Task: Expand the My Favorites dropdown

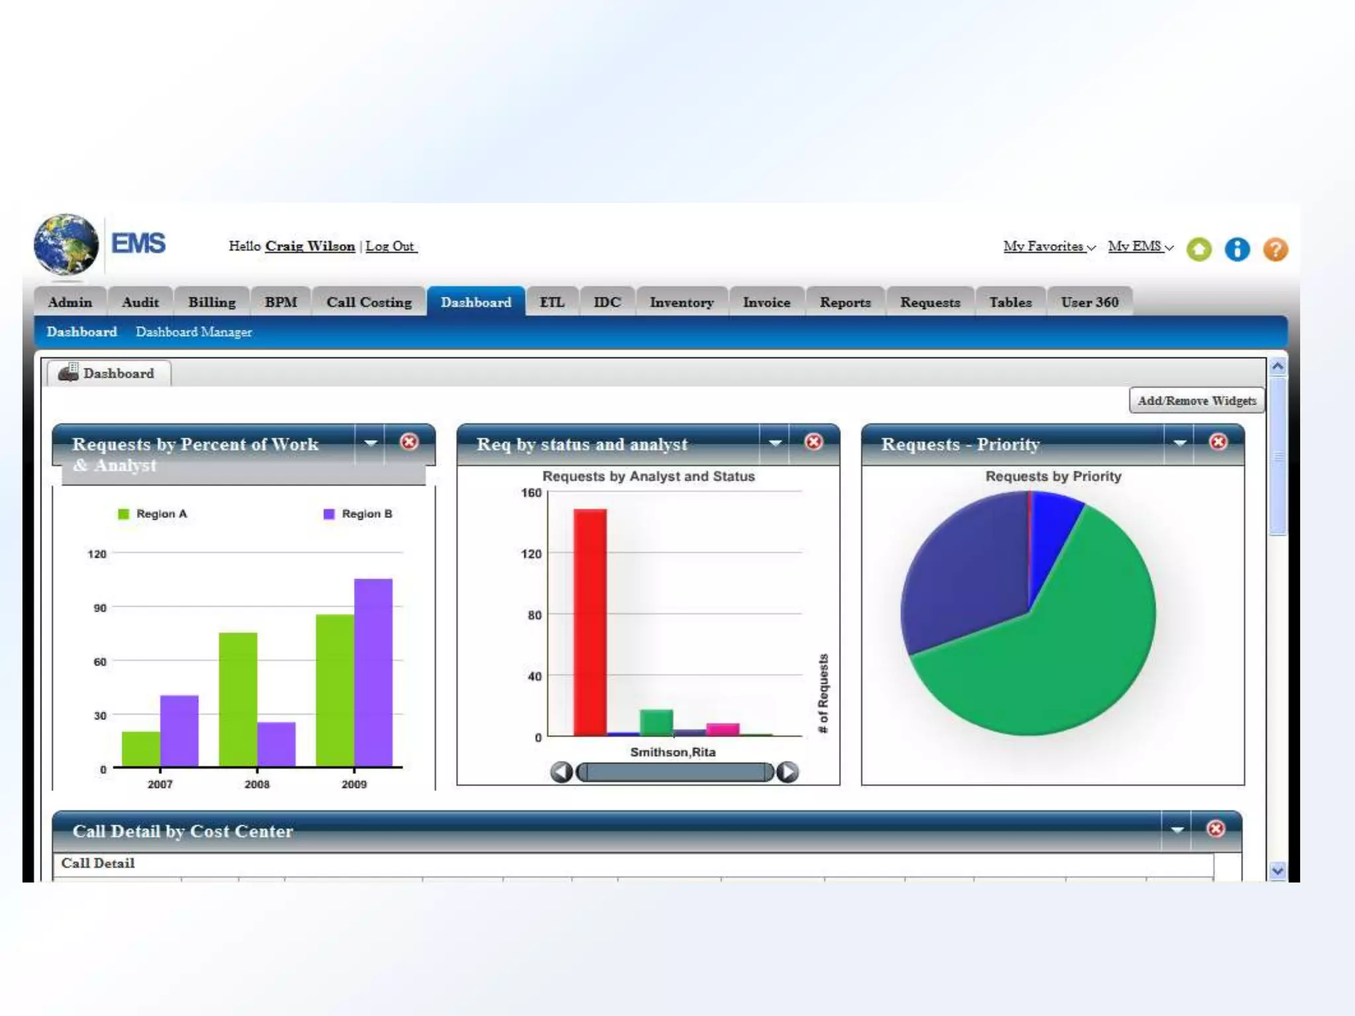Action: coord(1049,247)
